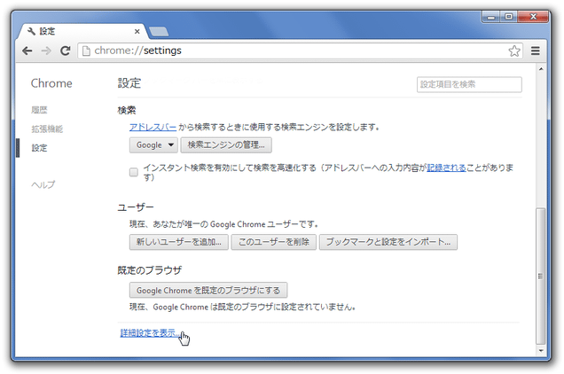Minimize the Chrome window
This screenshot has height=374, width=564.
491,17
